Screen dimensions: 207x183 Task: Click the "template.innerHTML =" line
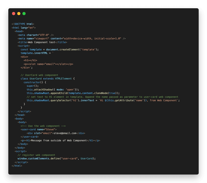(x=37, y=53)
